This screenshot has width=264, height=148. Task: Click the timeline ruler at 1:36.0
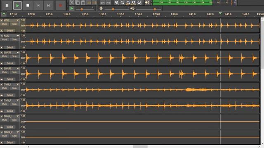pos(103,14)
